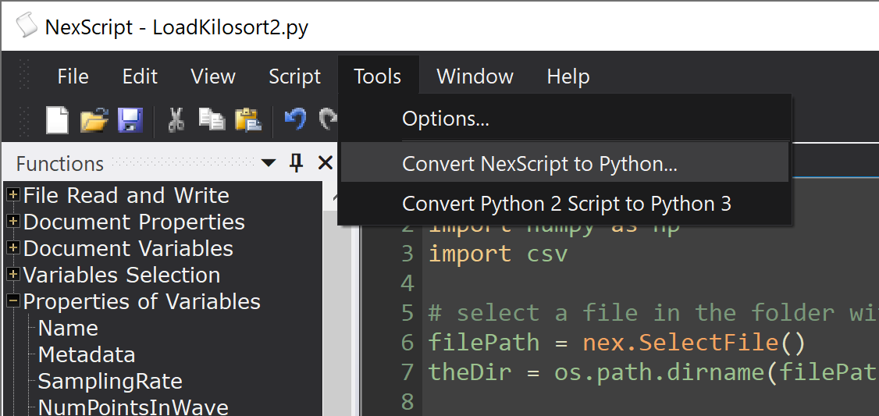Select the Variables Selection tree label
879x416 pixels.
(x=122, y=275)
